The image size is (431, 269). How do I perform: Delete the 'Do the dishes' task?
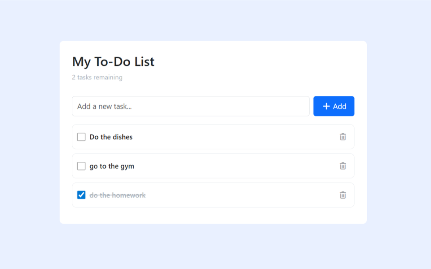[x=343, y=137]
